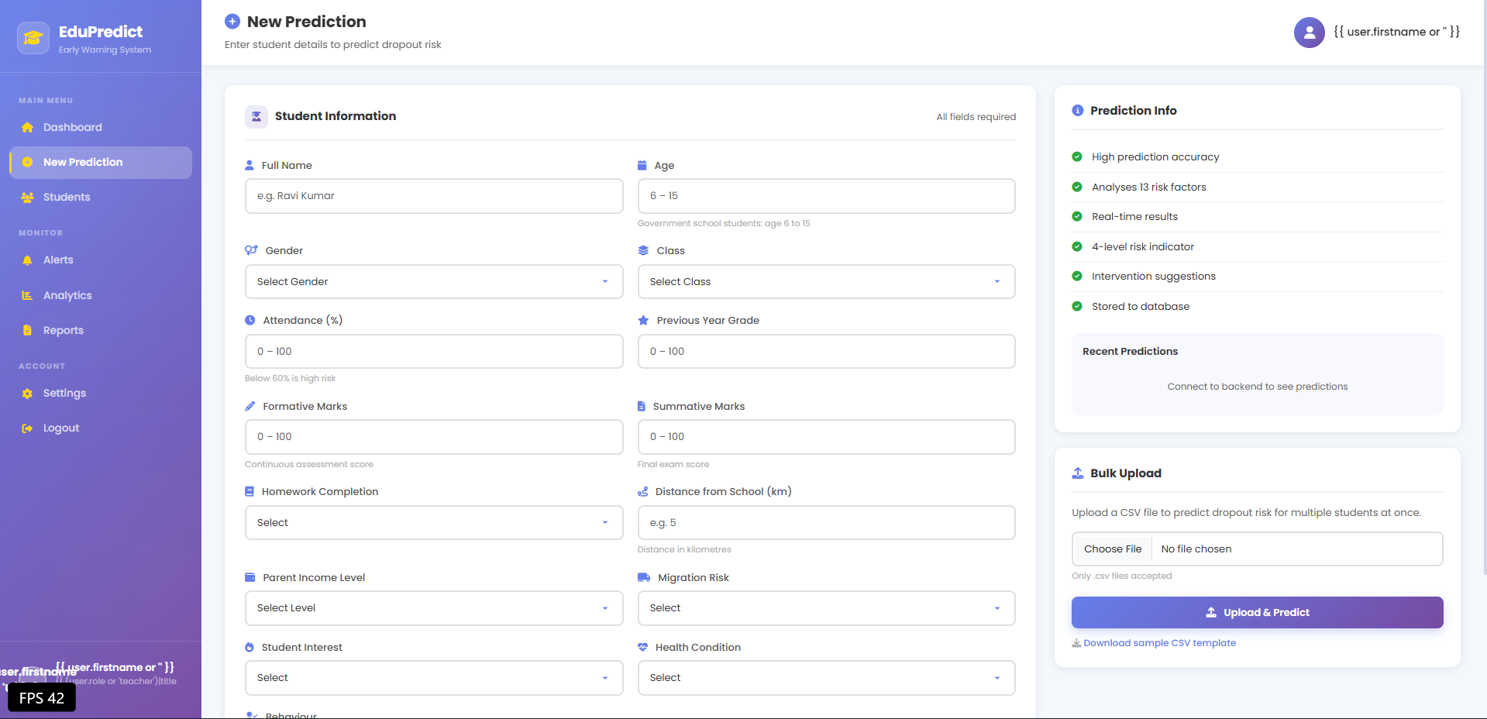
Task: Focus the Full Name input field
Action: [434, 196]
